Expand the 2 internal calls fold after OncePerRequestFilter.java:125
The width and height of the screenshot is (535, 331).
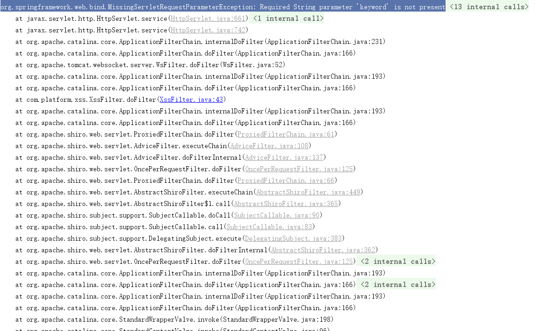pyautogui.click(x=398, y=262)
